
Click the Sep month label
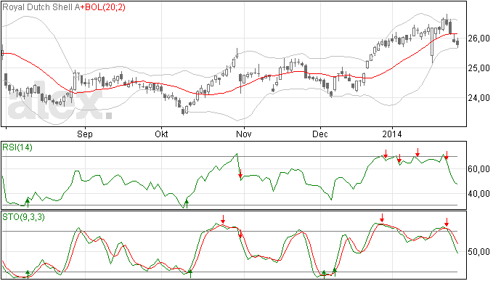(x=85, y=134)
